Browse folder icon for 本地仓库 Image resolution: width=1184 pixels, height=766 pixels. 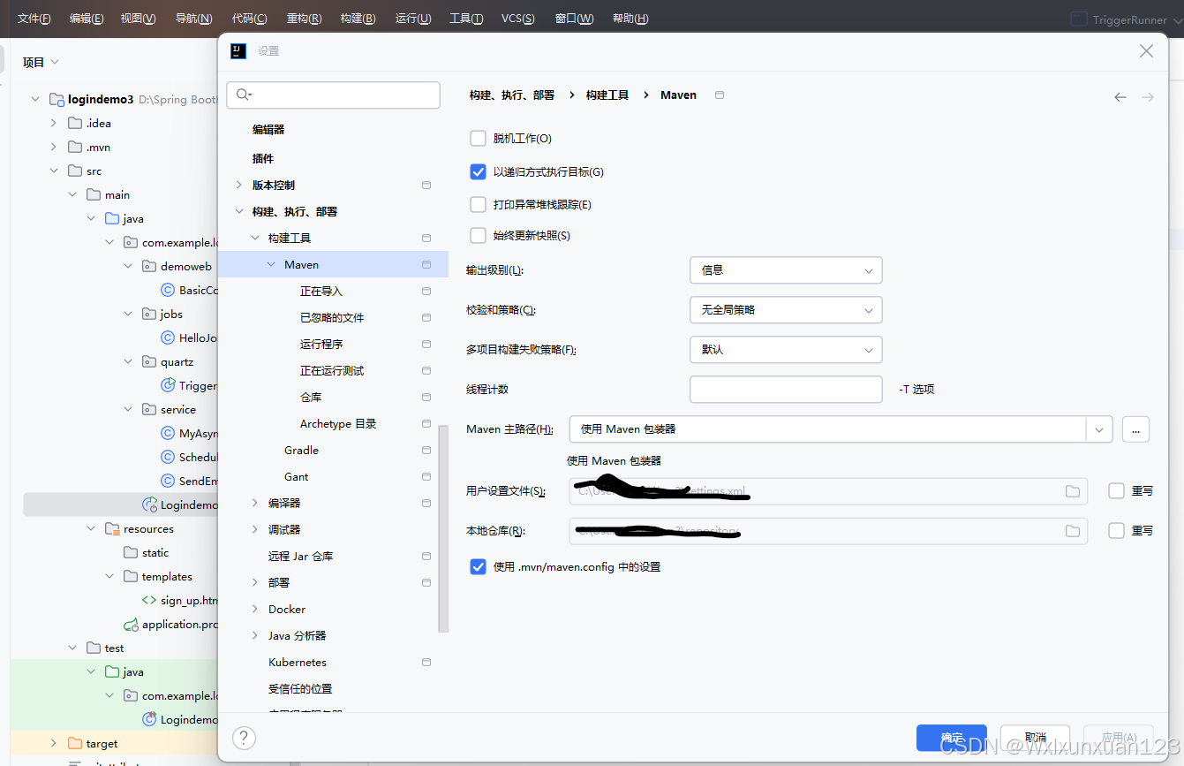[1073, 531]
